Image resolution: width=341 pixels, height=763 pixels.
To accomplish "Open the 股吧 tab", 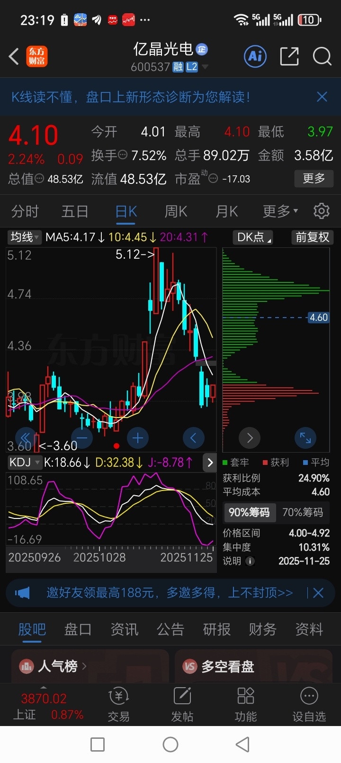I will click(32, 629).
